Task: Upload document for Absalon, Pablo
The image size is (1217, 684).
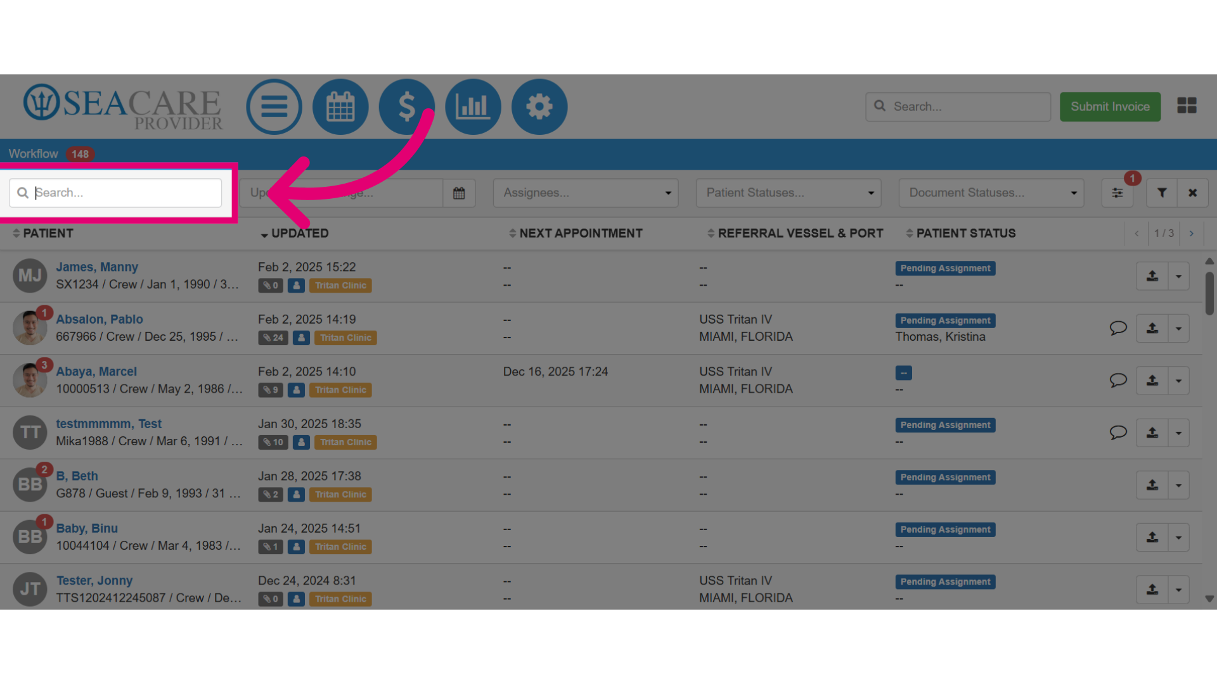Action: pos(1152,328)
